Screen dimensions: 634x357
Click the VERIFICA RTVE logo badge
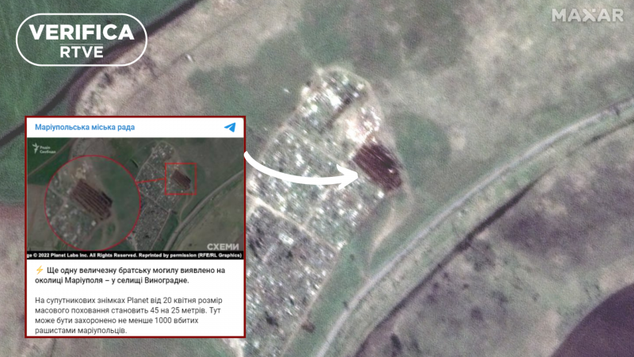pos(82,39)
